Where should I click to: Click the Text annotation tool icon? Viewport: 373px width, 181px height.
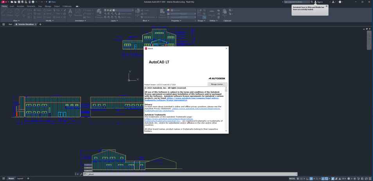(70, 12)
